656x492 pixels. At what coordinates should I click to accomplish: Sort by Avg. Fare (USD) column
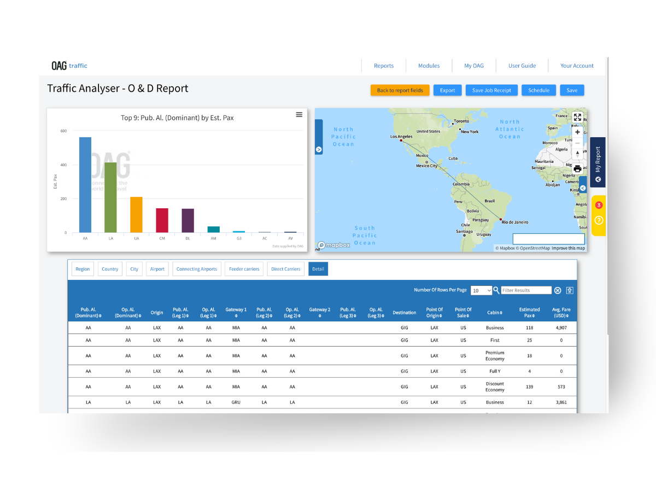pyautogui.click(x=561, y=313)
